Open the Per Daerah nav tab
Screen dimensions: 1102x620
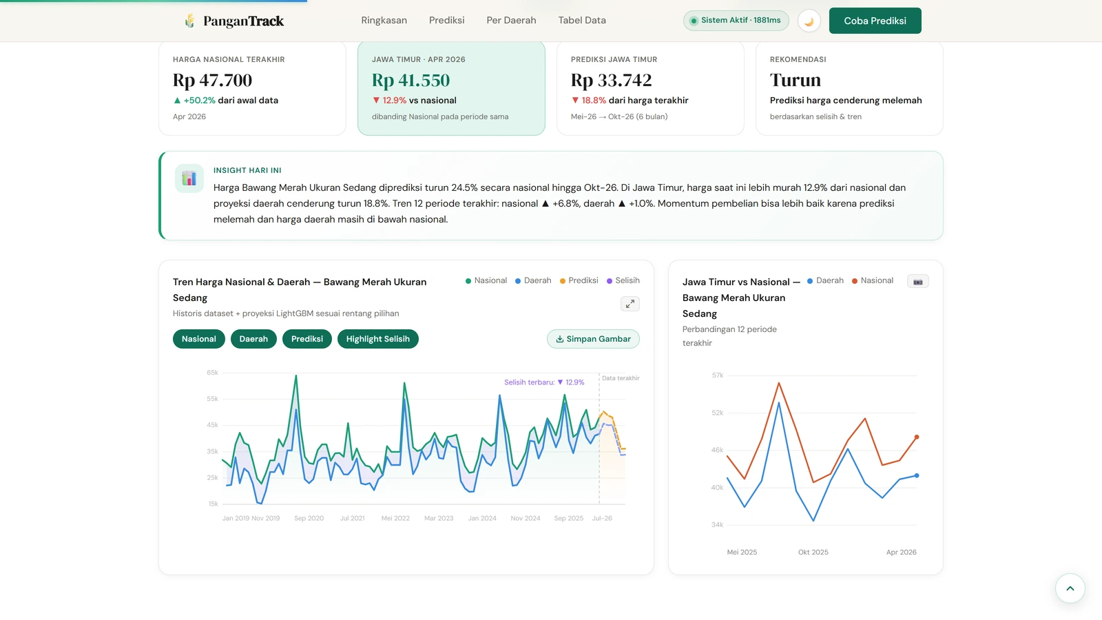tap(512, 21)
